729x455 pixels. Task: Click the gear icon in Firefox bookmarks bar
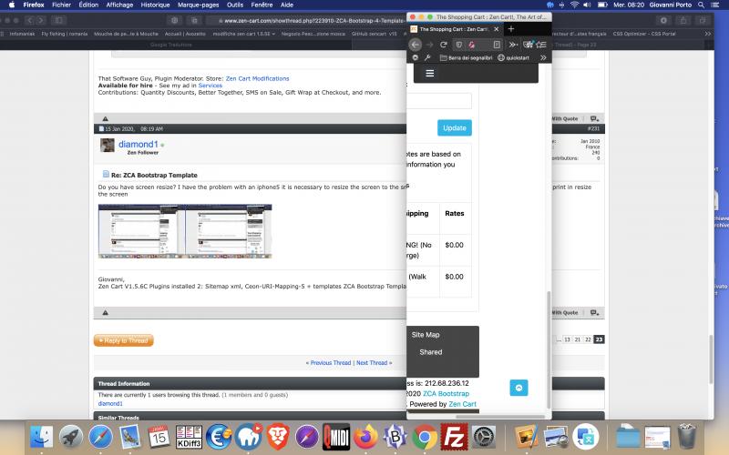416,57
